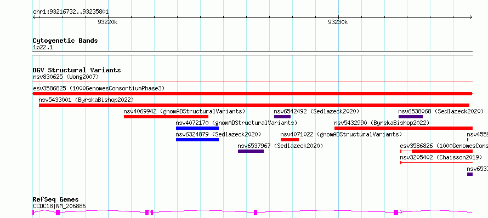This screenshot has width=488, height=218.
Task: Open the CCDC18|NM_206886 gene label
Action: 59,206
